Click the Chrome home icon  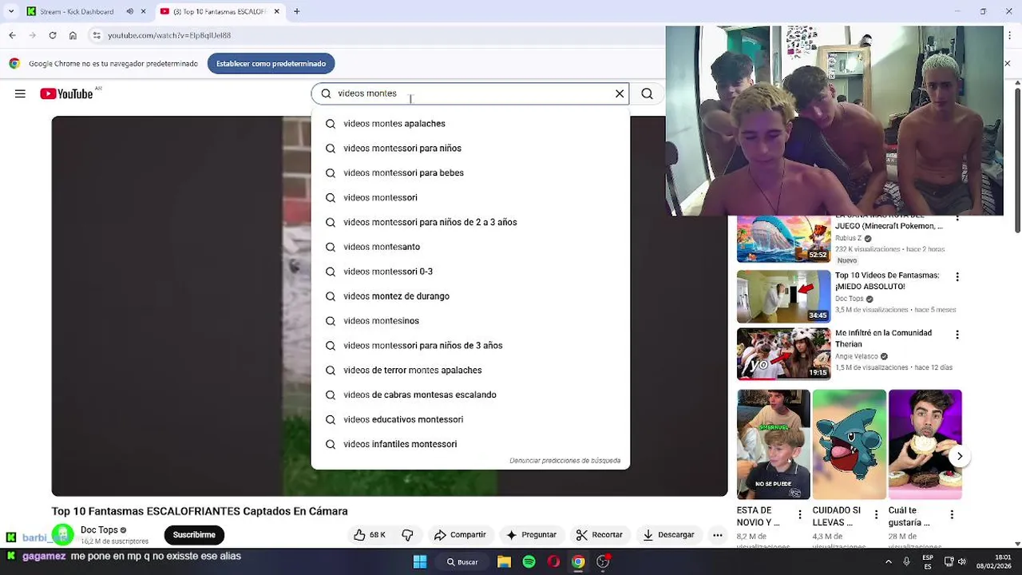73,35
